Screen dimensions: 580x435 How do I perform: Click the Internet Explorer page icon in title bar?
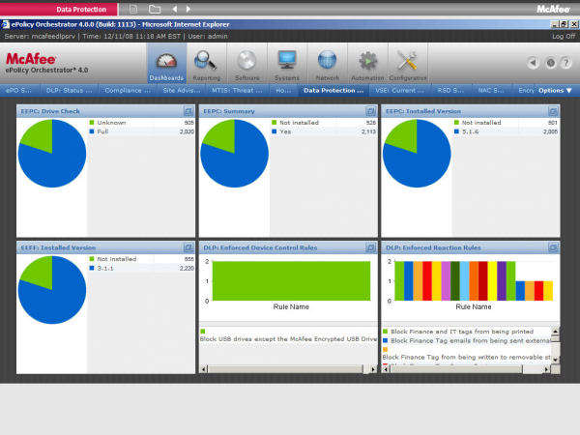tap(5, 24)
